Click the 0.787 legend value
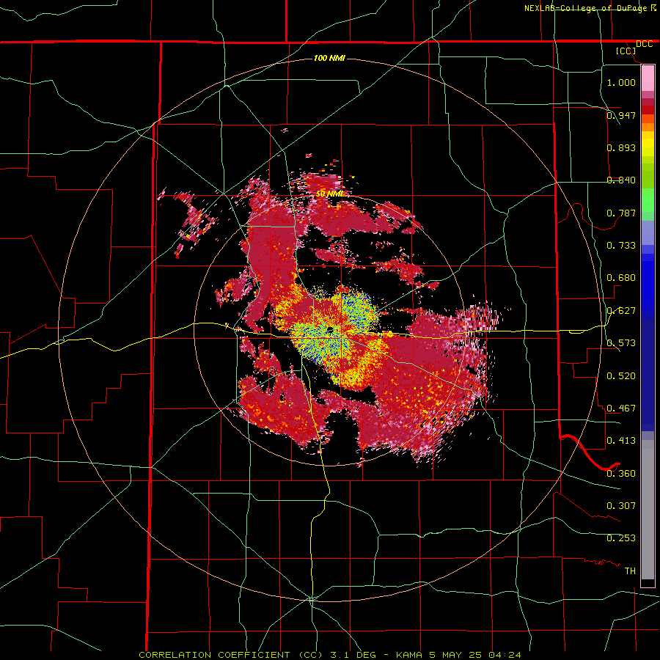 621,213
